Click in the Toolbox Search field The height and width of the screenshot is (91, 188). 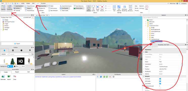tap(19, 54)
